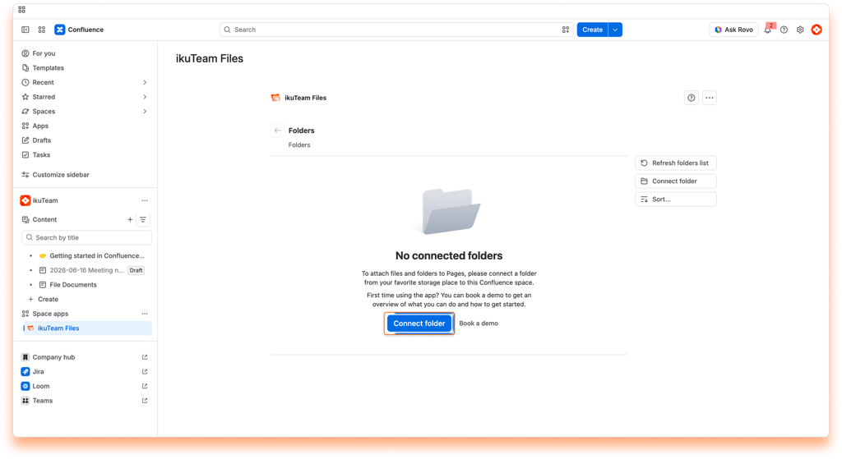Screen dimensions: 842x459
Task: Open the help icon in the top bar
Action: [x=784, y=30]
